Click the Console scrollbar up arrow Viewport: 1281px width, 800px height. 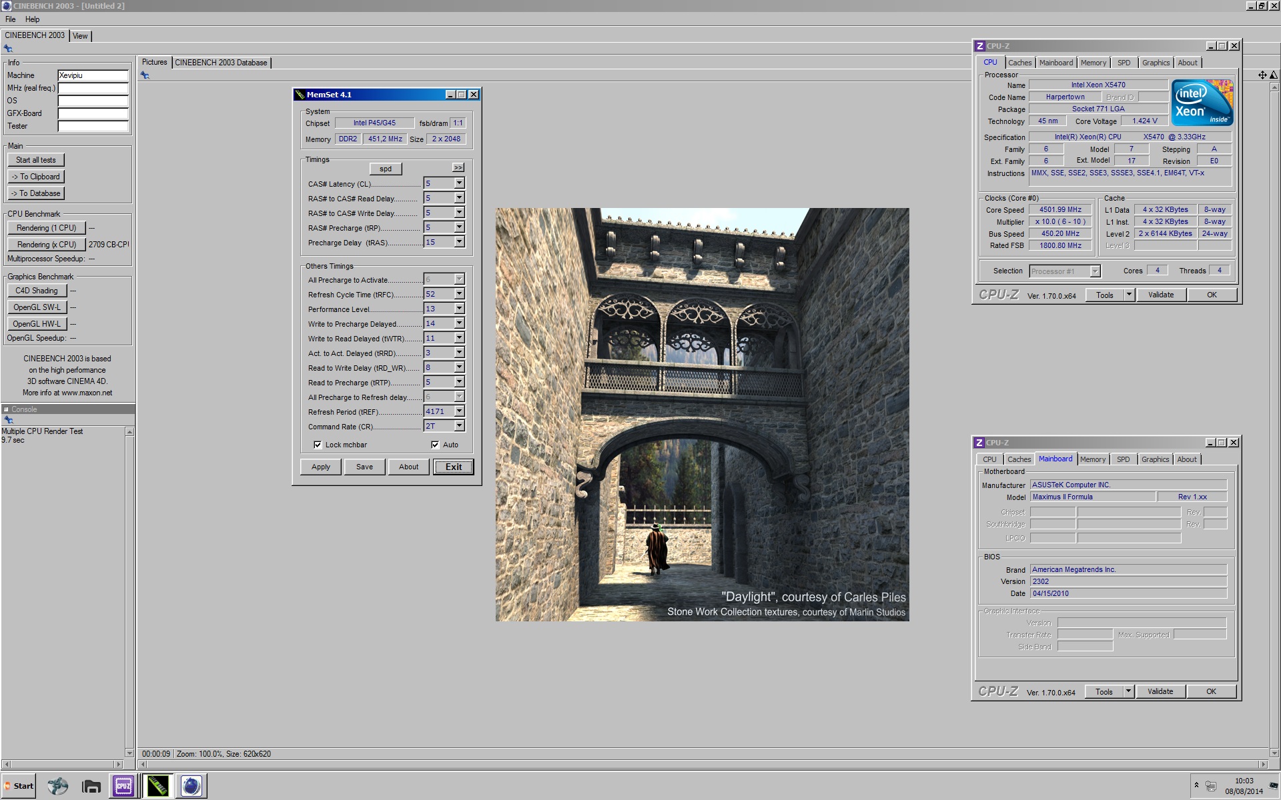tap(129, 432)
